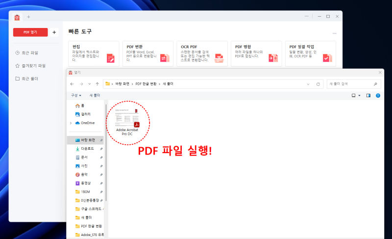Select the PDF 변환 quick tool card
The height and width of the screenshot is (239, 392).
tap(148, 53)
